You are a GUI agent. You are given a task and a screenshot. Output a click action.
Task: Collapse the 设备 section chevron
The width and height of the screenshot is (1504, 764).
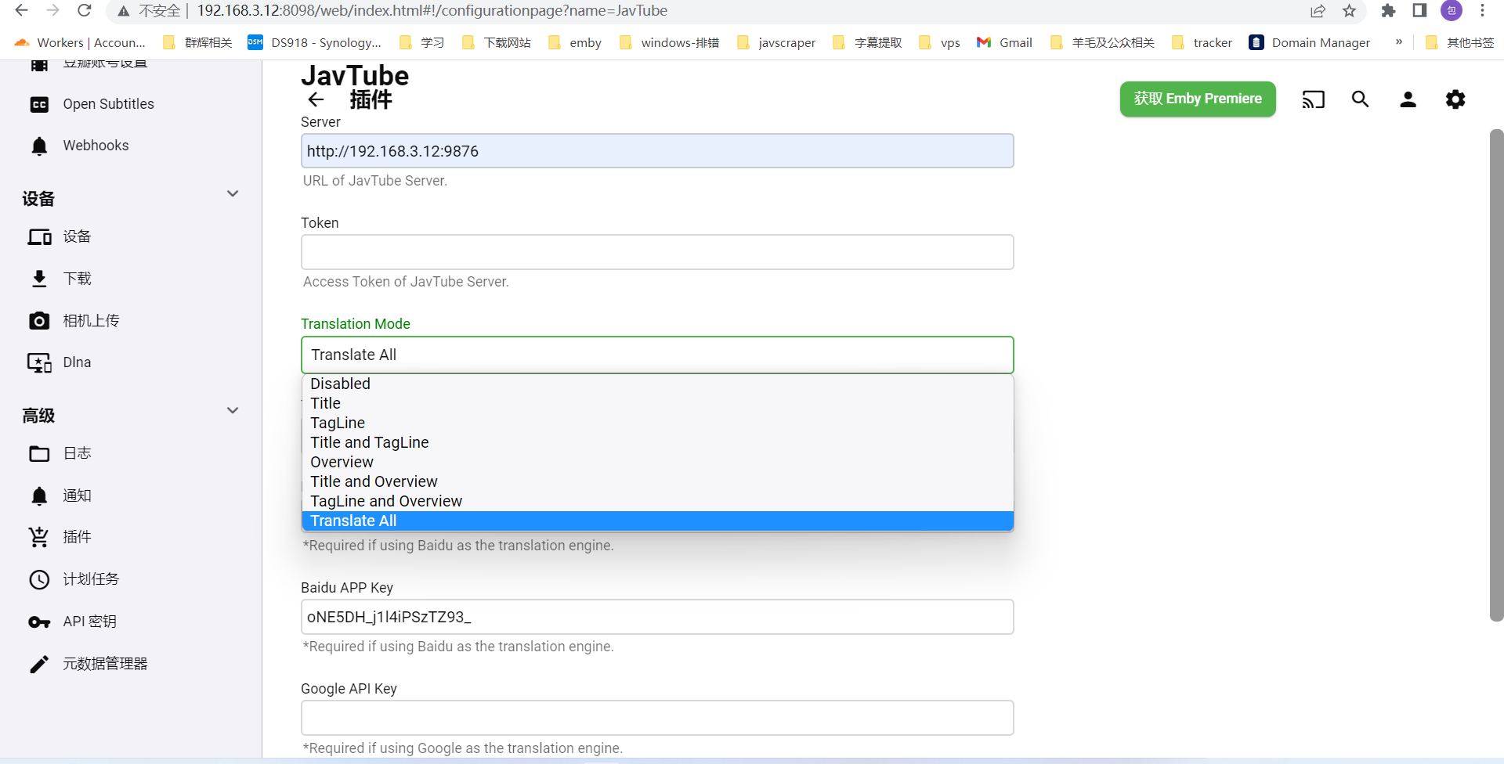pos(233,194)
